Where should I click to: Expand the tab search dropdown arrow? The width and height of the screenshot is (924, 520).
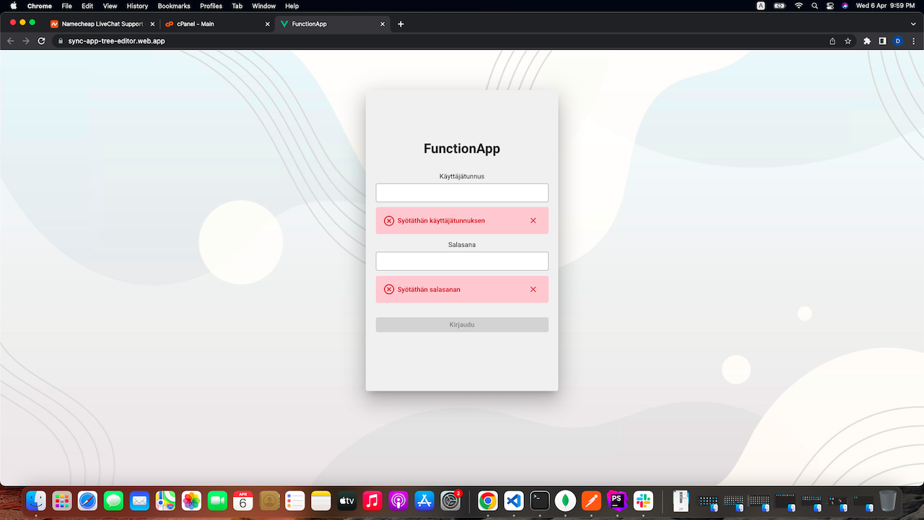[913, 24]
